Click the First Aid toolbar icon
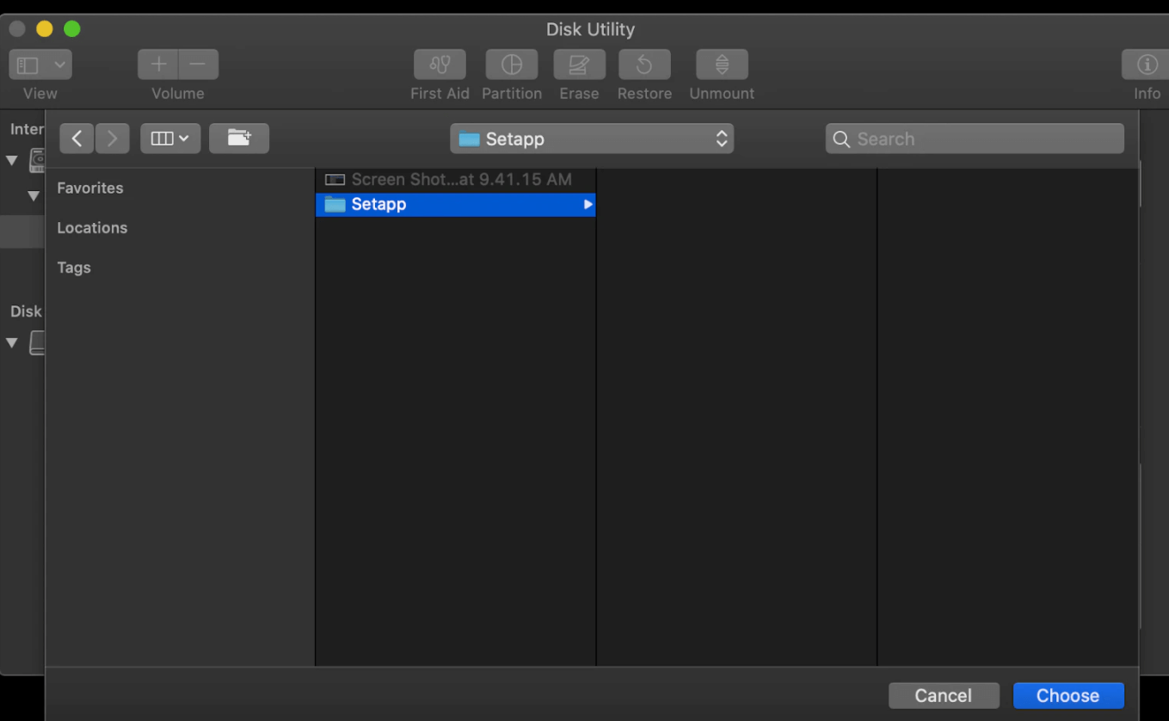The height and width of the screenshot is (721, 1169). pyautogui.click(x=440, y=65)
